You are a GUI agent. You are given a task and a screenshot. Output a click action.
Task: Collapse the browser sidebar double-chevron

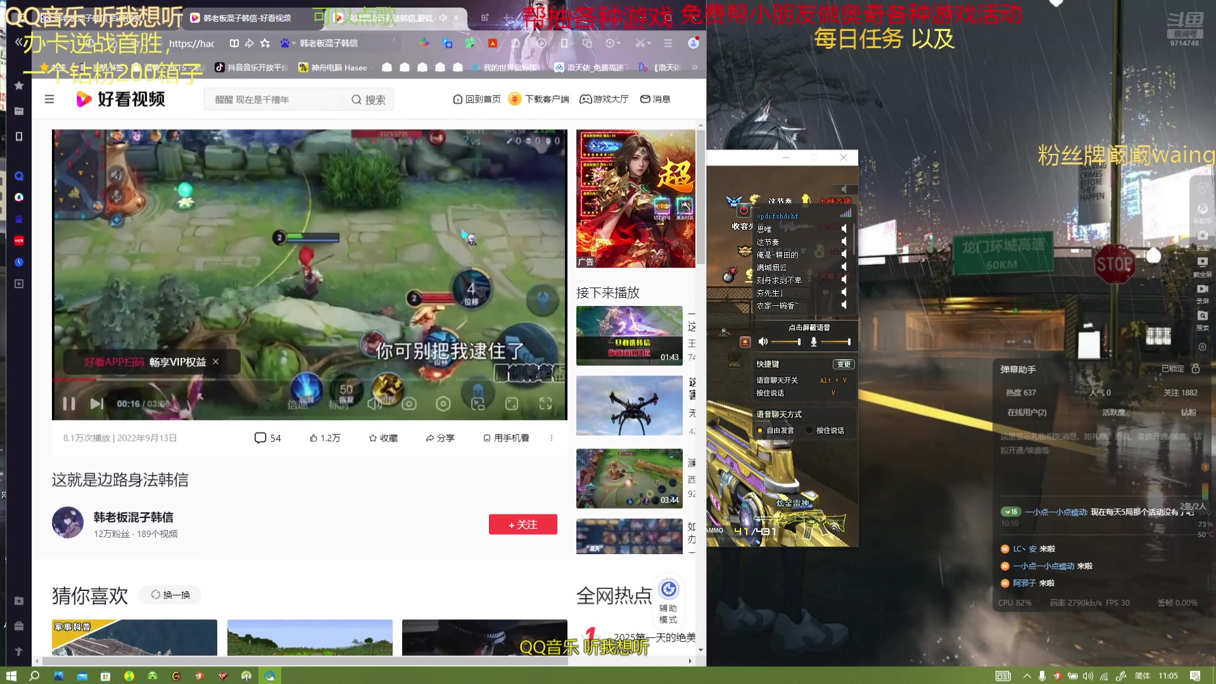click(x=19, y=42)
